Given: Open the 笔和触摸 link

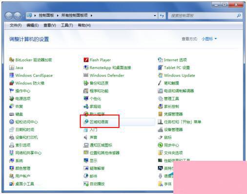Looking at the screenshot, I should pos(171,83).
